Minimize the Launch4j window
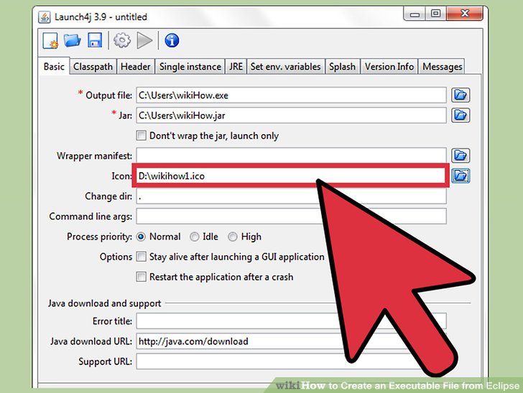The image size is (523, 393). pyautogui.click(x=415, y=14)
